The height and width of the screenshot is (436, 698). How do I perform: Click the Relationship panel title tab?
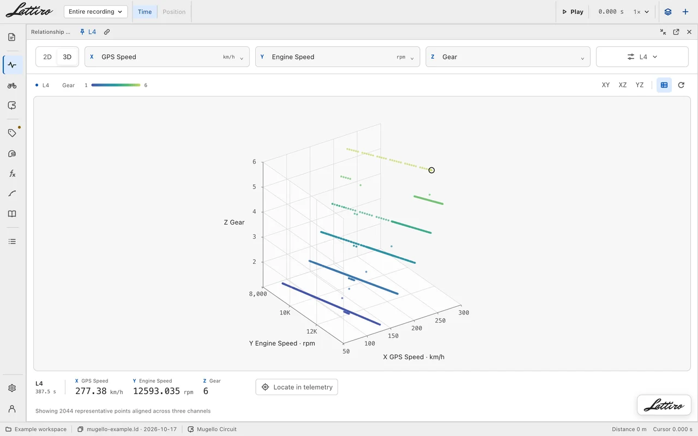click(x=51, y=32)
